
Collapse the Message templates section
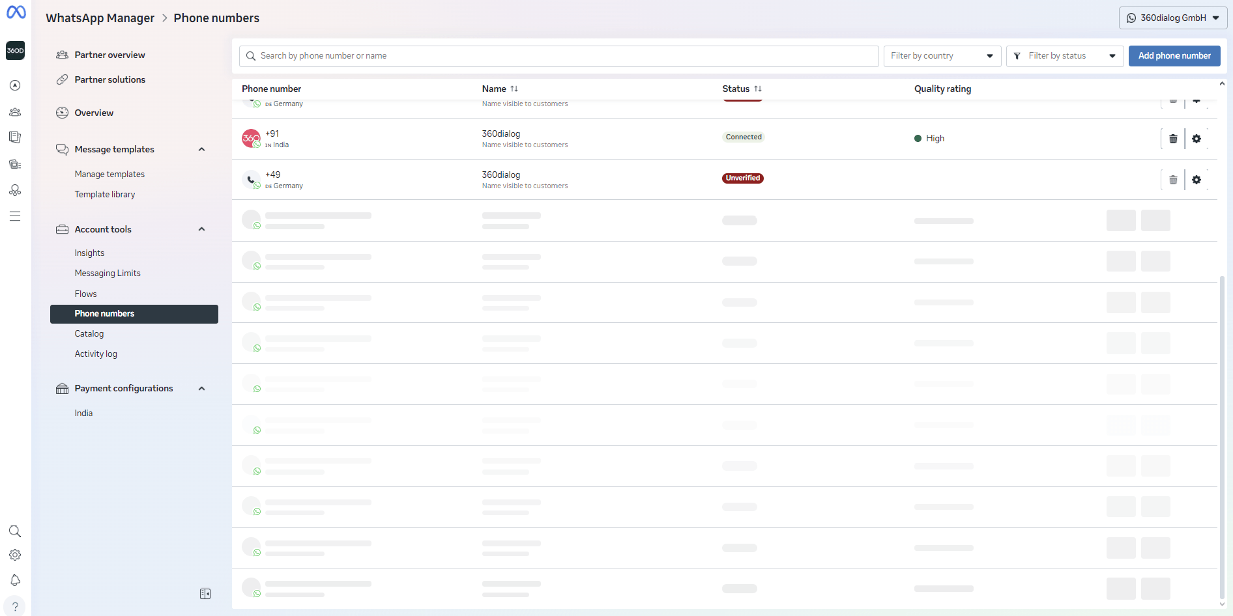point(202,149)
